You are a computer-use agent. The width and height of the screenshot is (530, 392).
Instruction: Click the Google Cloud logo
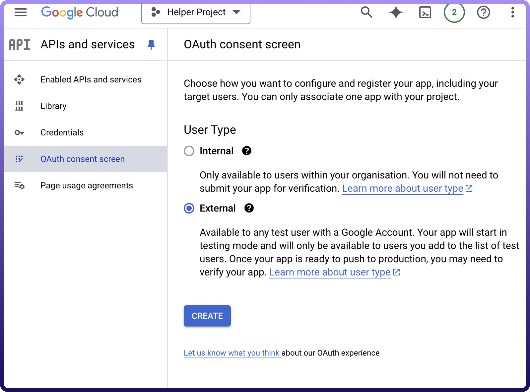tap(80, 13)
